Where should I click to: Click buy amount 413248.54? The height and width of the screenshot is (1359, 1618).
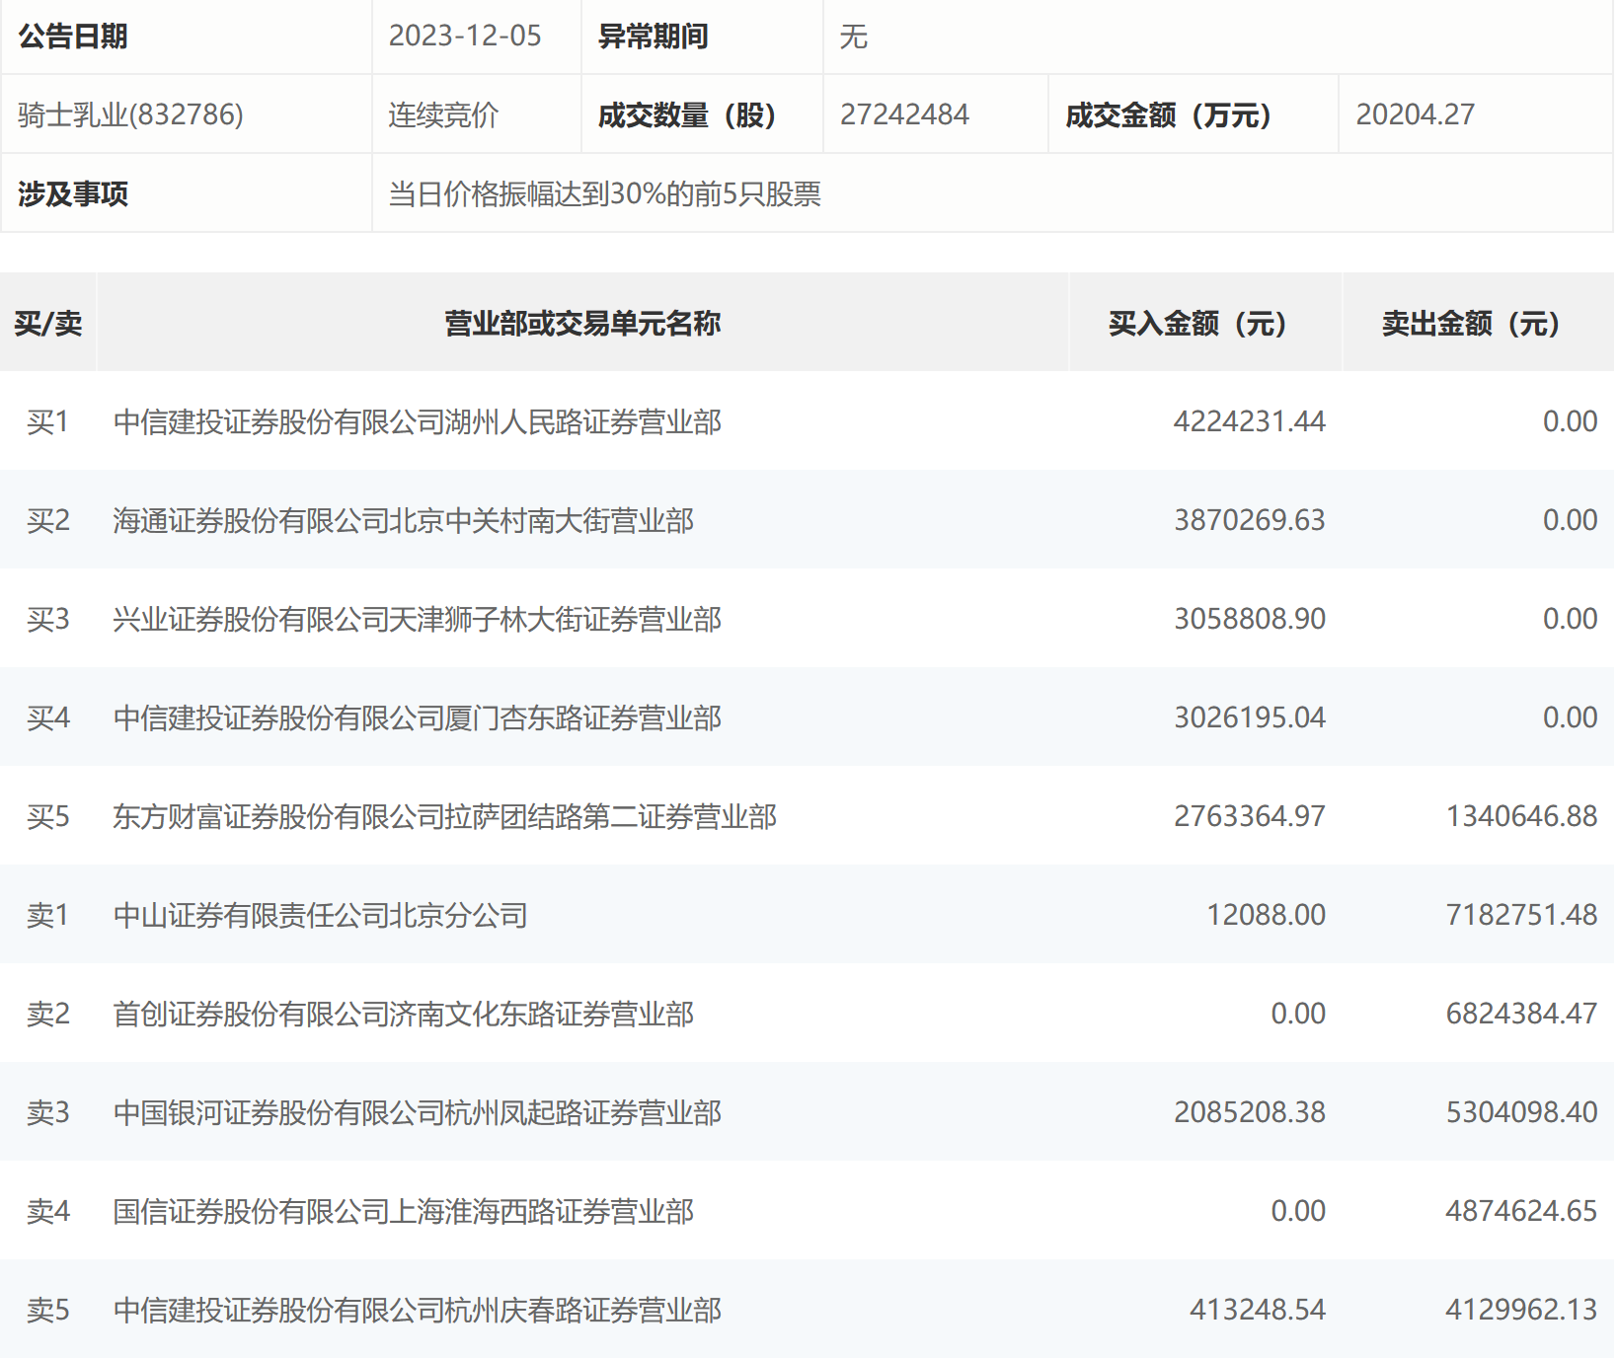[x=1258, y=1310]
